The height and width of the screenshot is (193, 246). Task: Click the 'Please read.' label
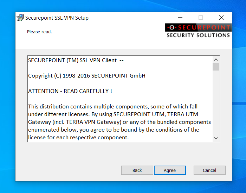39,32
